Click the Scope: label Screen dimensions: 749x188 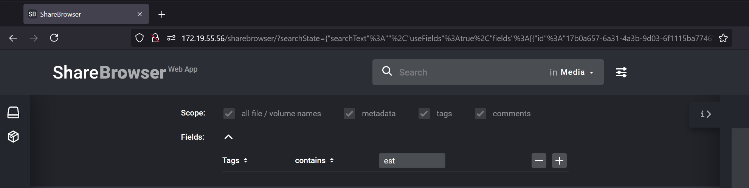(x=193, y=113)
